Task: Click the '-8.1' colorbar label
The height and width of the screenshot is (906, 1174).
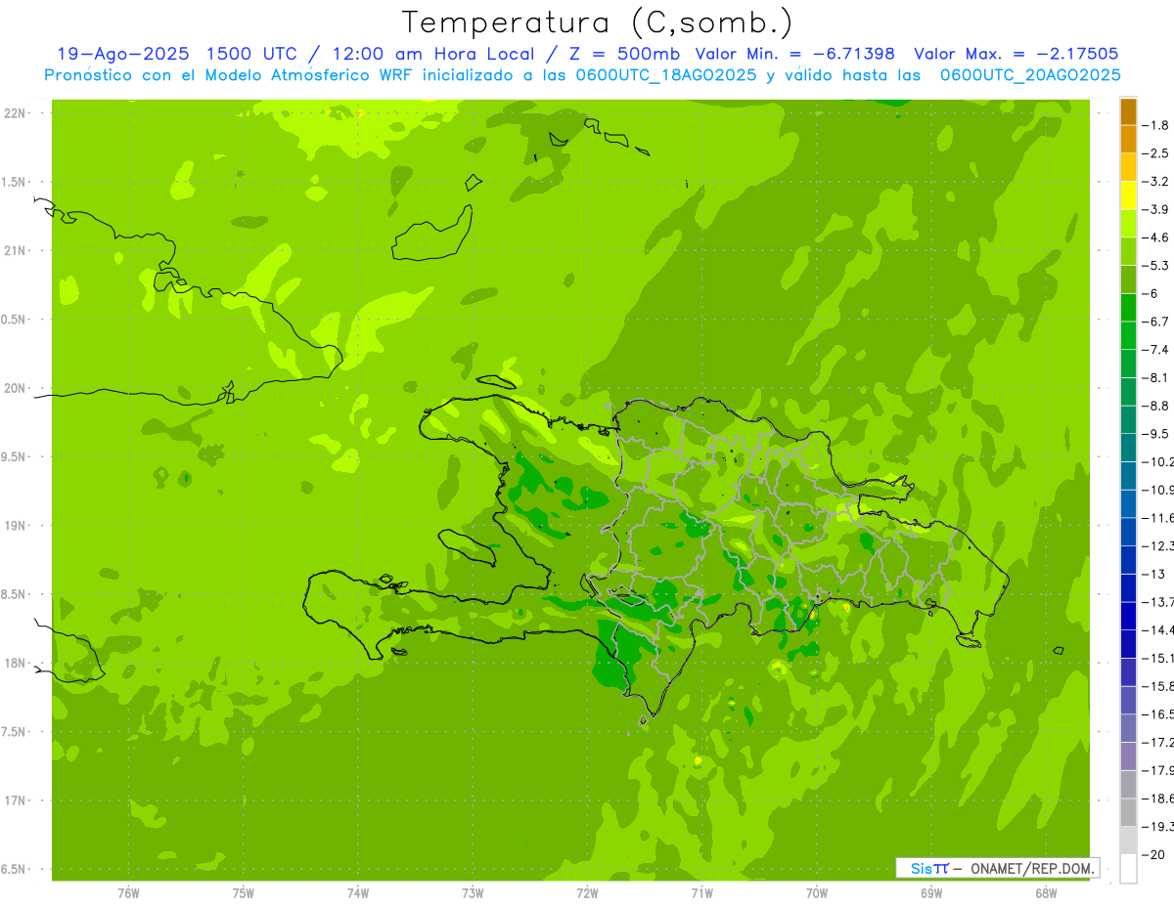Action: (1156, 378)
